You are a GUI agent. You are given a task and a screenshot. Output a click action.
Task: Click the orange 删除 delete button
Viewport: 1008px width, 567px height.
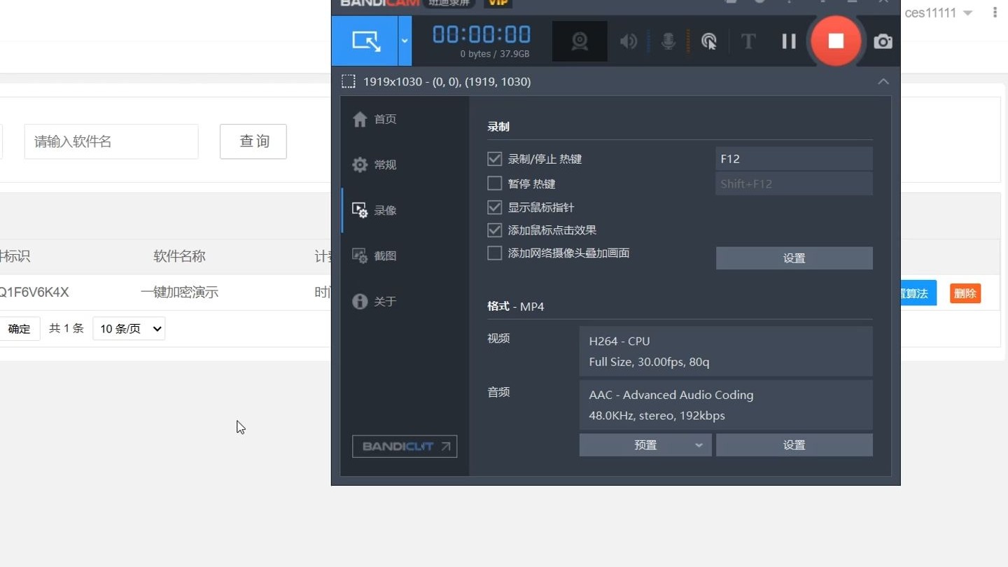tap(965, 293)
